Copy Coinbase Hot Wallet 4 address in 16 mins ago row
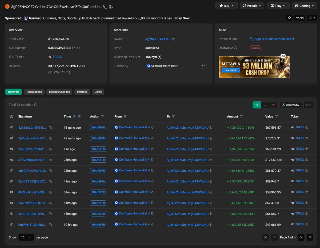Image resolution: width=320 pixels, height=248 pixels. (x=152, y=128)
